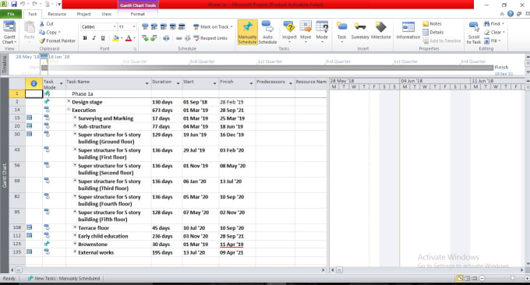Click the Help question mark icon

pyautogui.click(x=511, y=14)
